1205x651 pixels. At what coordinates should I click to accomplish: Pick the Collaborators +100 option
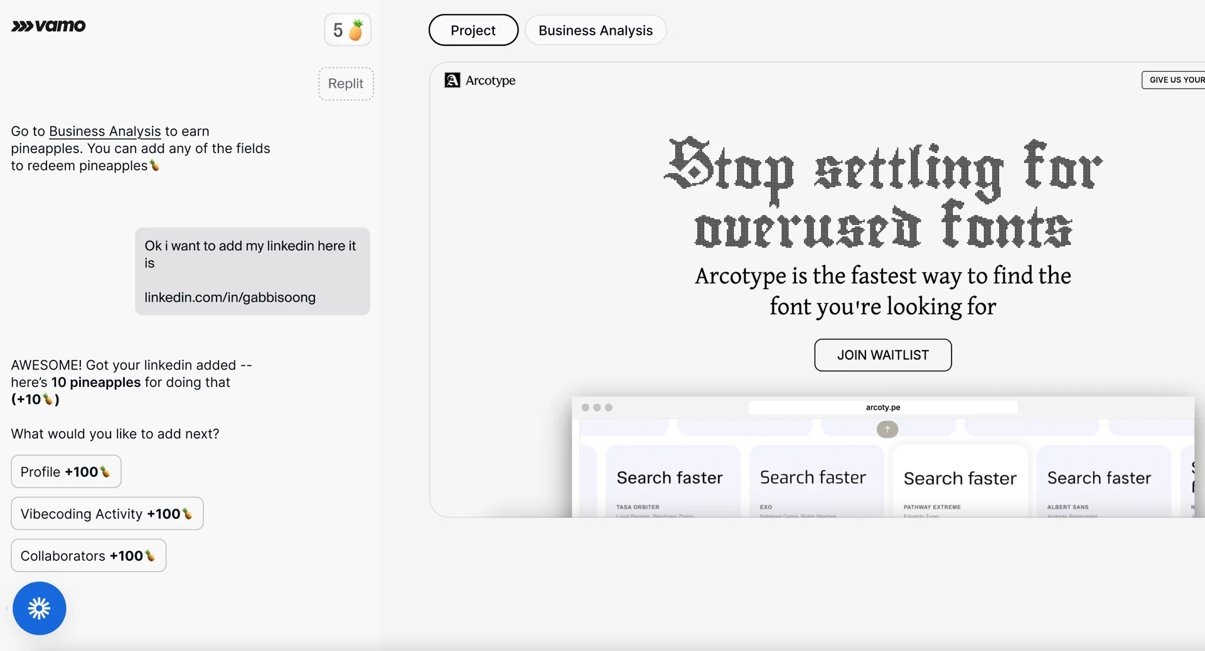(88, 556)
